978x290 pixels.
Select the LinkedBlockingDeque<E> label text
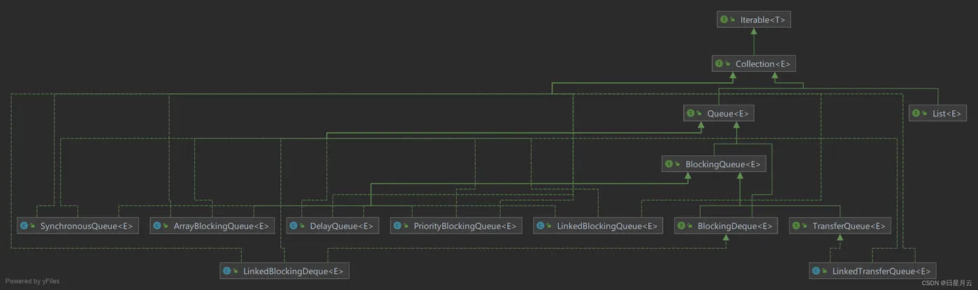point(293,270)
